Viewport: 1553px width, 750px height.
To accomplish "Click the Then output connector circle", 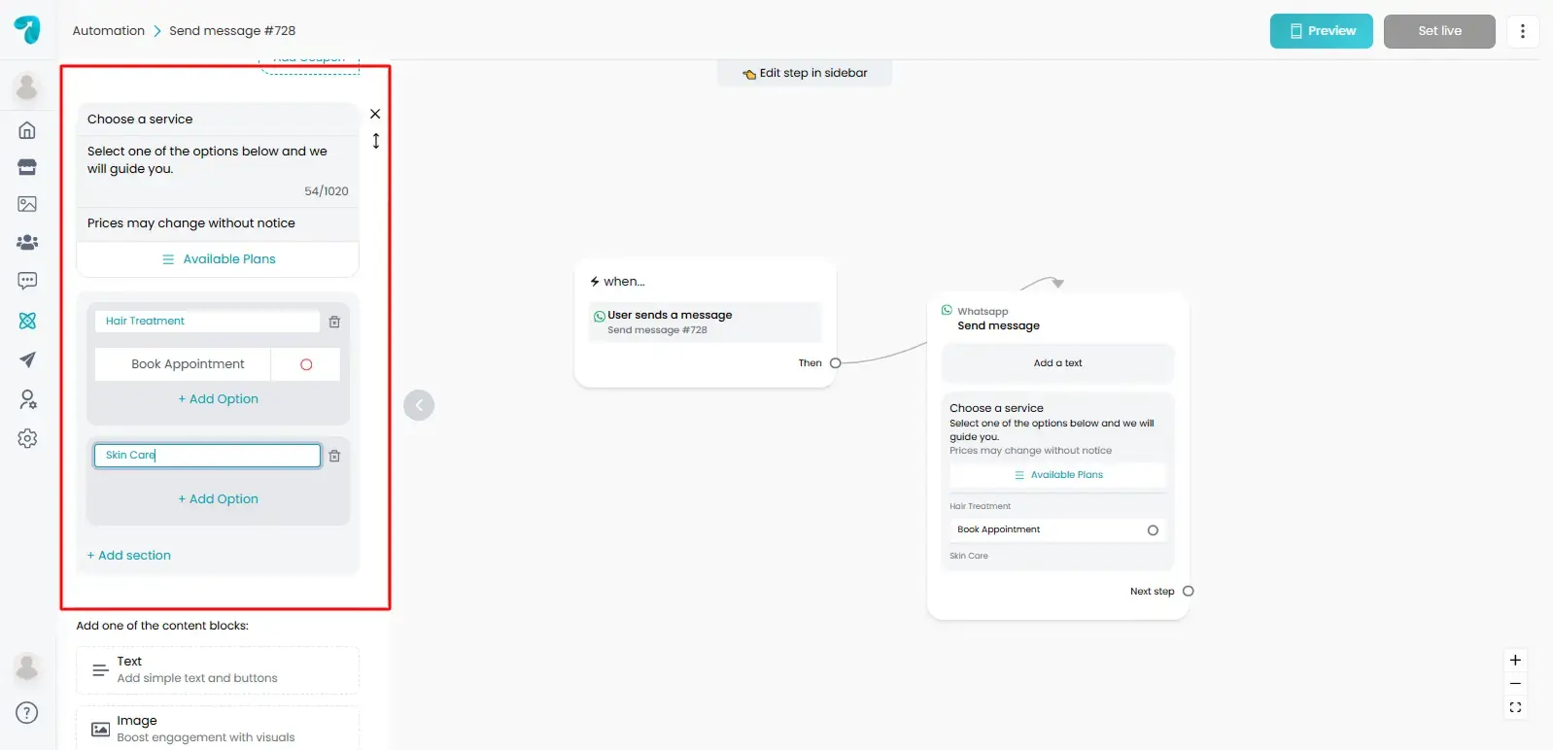I will 835,363.
